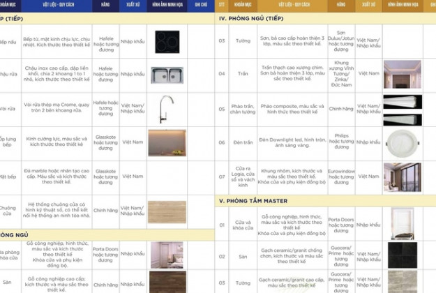Select the 'Trần thạch cao xương chìm' description
This screenshot has width=436, height=293.
click(292, 73)
